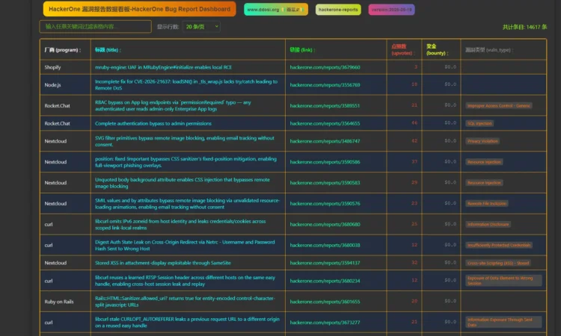Open libcurl reuses learned RTSP Session title
This screenshot has height=336, width=561.
pos(185,281)
